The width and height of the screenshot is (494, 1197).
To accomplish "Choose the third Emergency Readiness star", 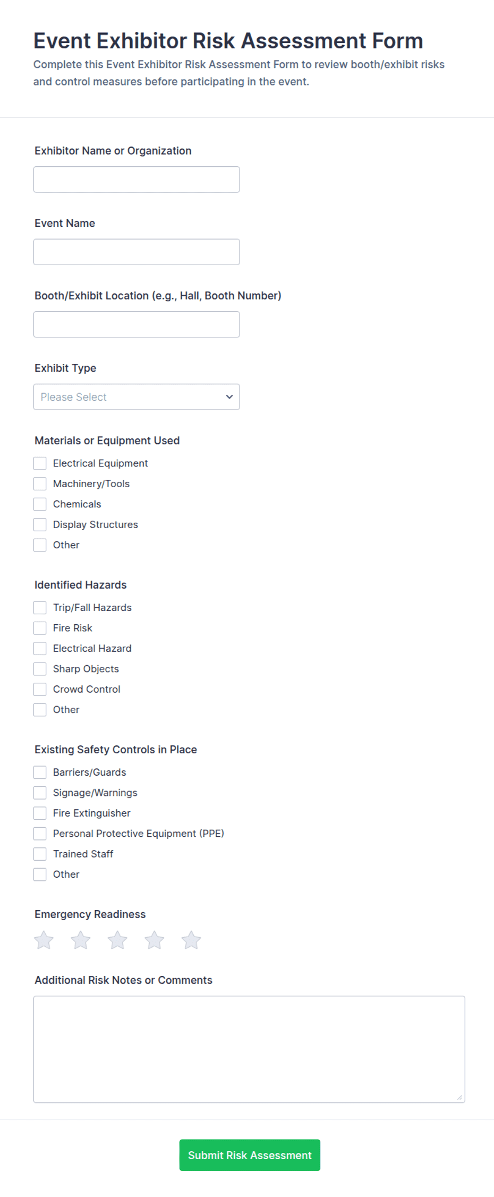I will [x=117, y=940].
